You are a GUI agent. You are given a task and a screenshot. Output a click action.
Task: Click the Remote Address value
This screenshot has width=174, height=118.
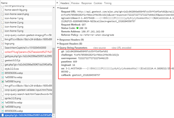(x=93, y=32)
